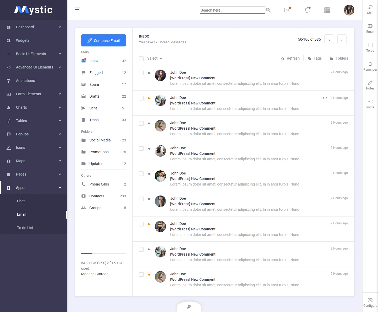This screenshot has width=378, height=312.
Task: Open the Trash folder icon
Action: point(84,120)
